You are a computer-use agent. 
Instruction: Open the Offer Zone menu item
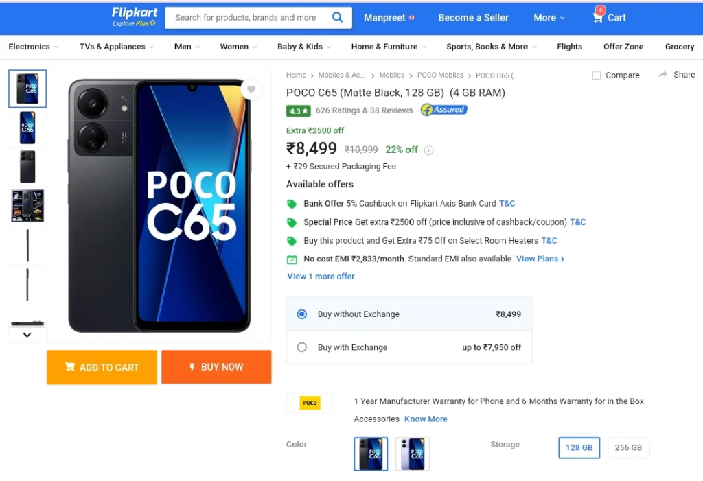pos(623,47)
